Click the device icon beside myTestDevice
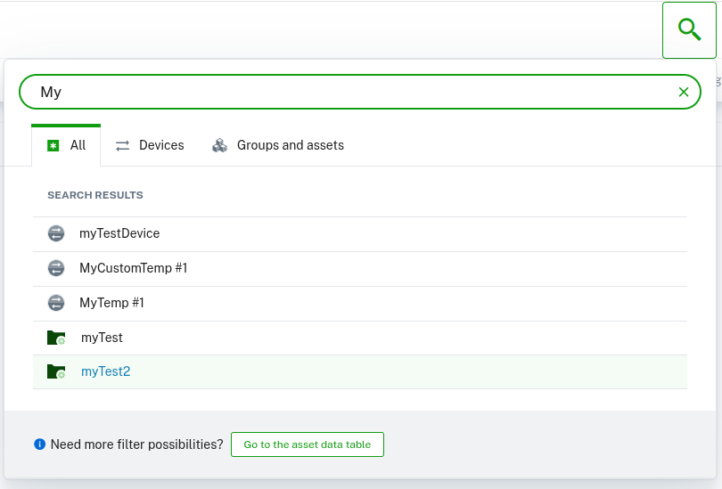Image resolution: width=722 pixels, height=489 pixels. pos(56,233)
